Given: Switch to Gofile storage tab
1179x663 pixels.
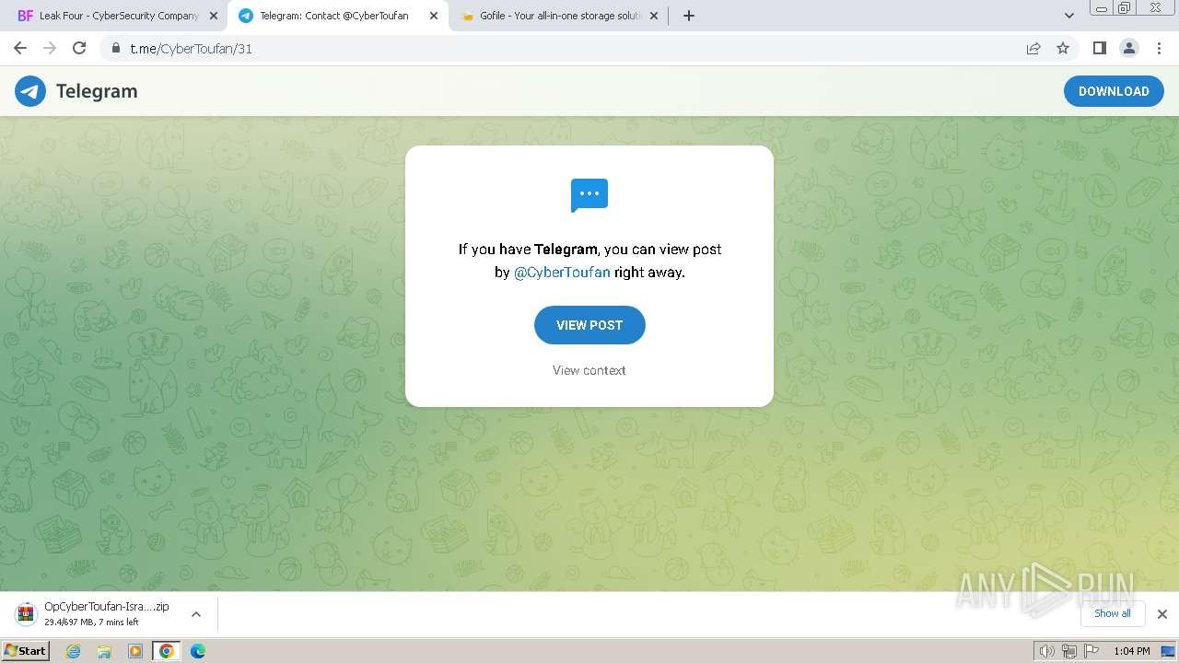Looking at the screenshot, I should click(x=557, y=16).
